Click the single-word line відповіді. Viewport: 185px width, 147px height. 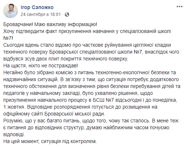tap(14, 135)
